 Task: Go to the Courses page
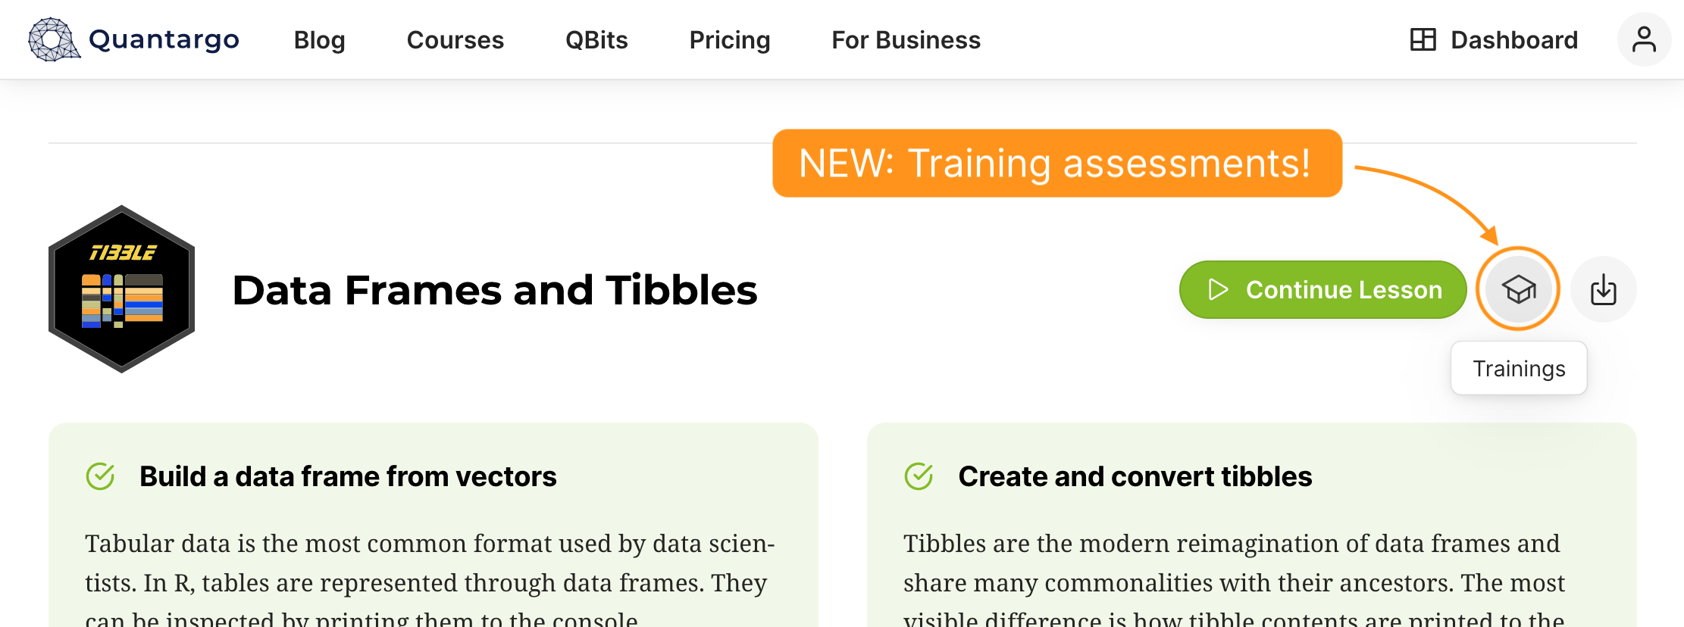[455, 39]
